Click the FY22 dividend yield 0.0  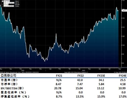[x=81, y=92]
